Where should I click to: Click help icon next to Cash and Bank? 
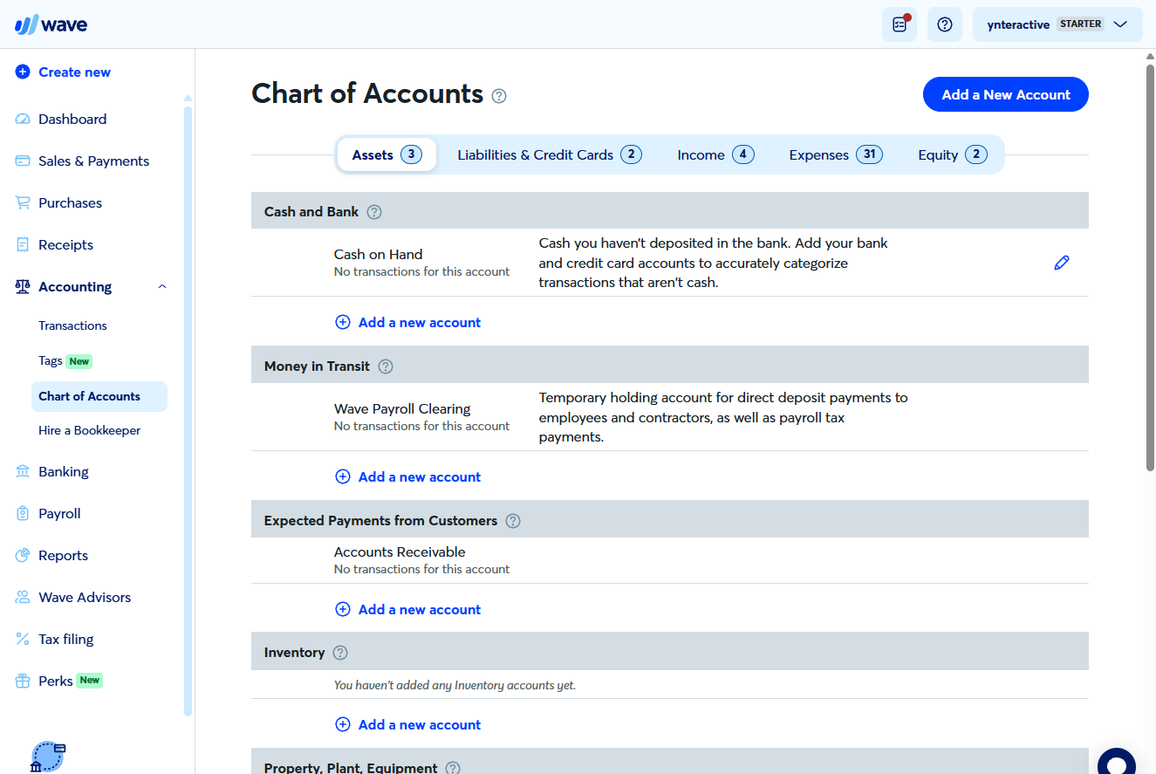(x=374, y=212)
